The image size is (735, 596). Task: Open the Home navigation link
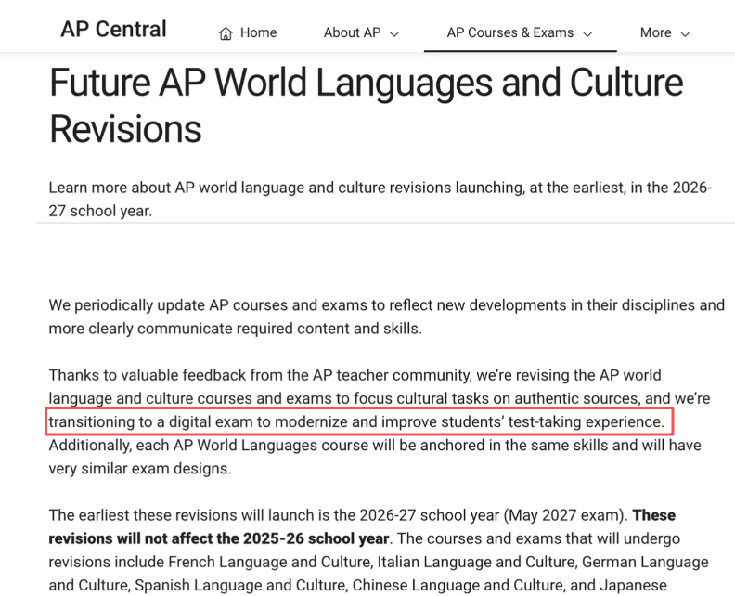[x=248, y=32]
